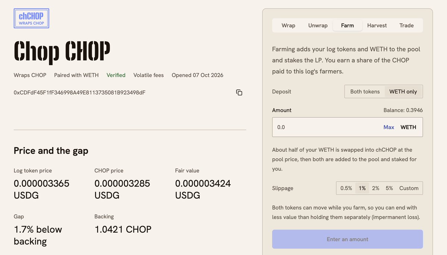Viewport: 447px width, 255px height.
Task: Select the Farm tab
Action: coord(347,25)
